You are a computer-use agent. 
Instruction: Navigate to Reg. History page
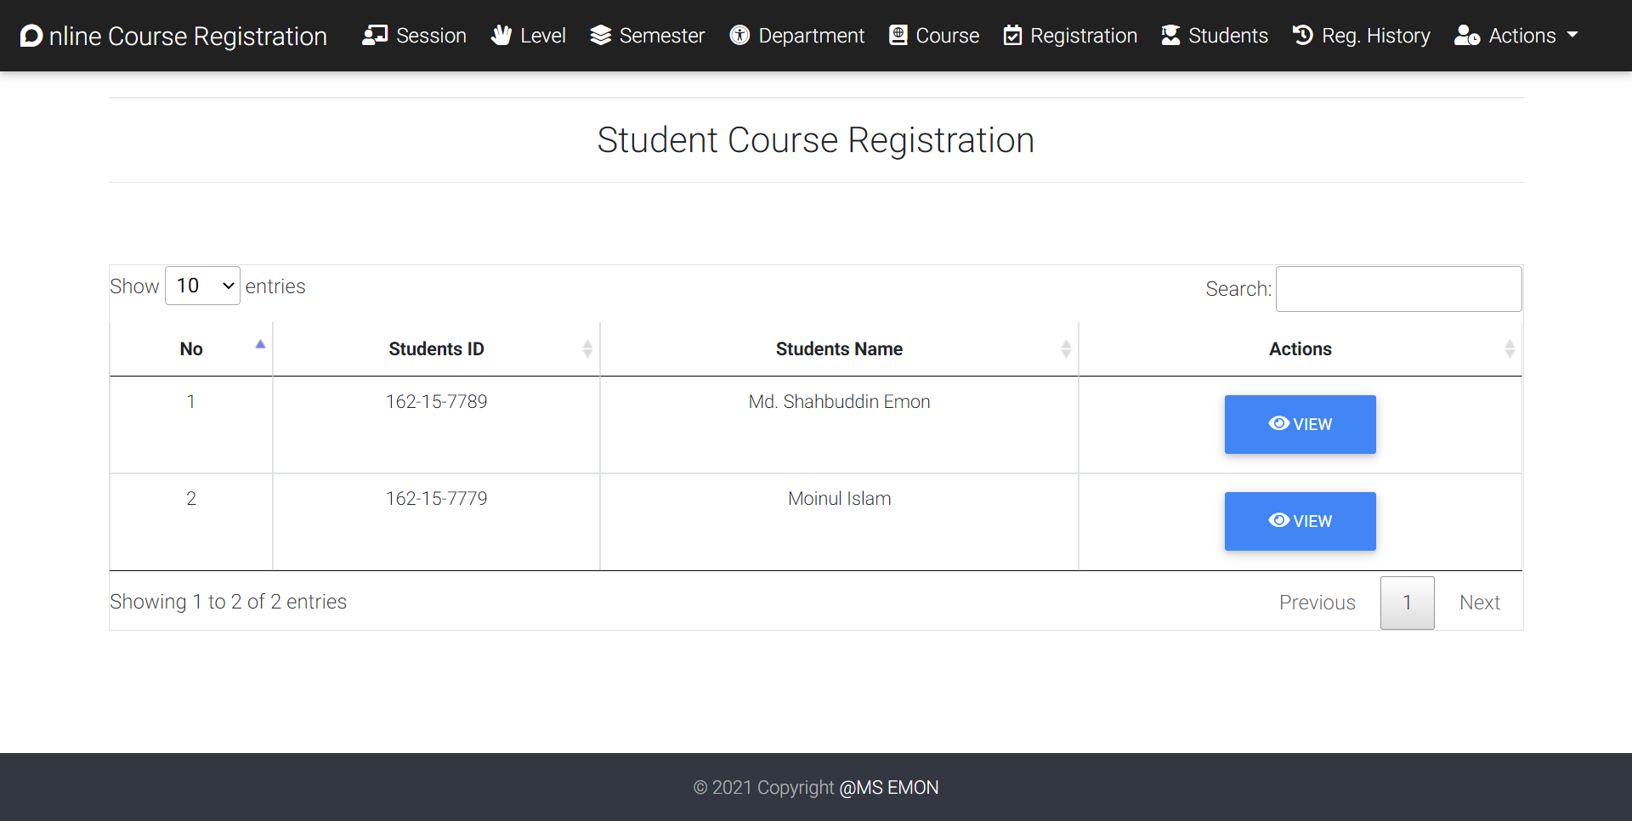point(1361,36)
